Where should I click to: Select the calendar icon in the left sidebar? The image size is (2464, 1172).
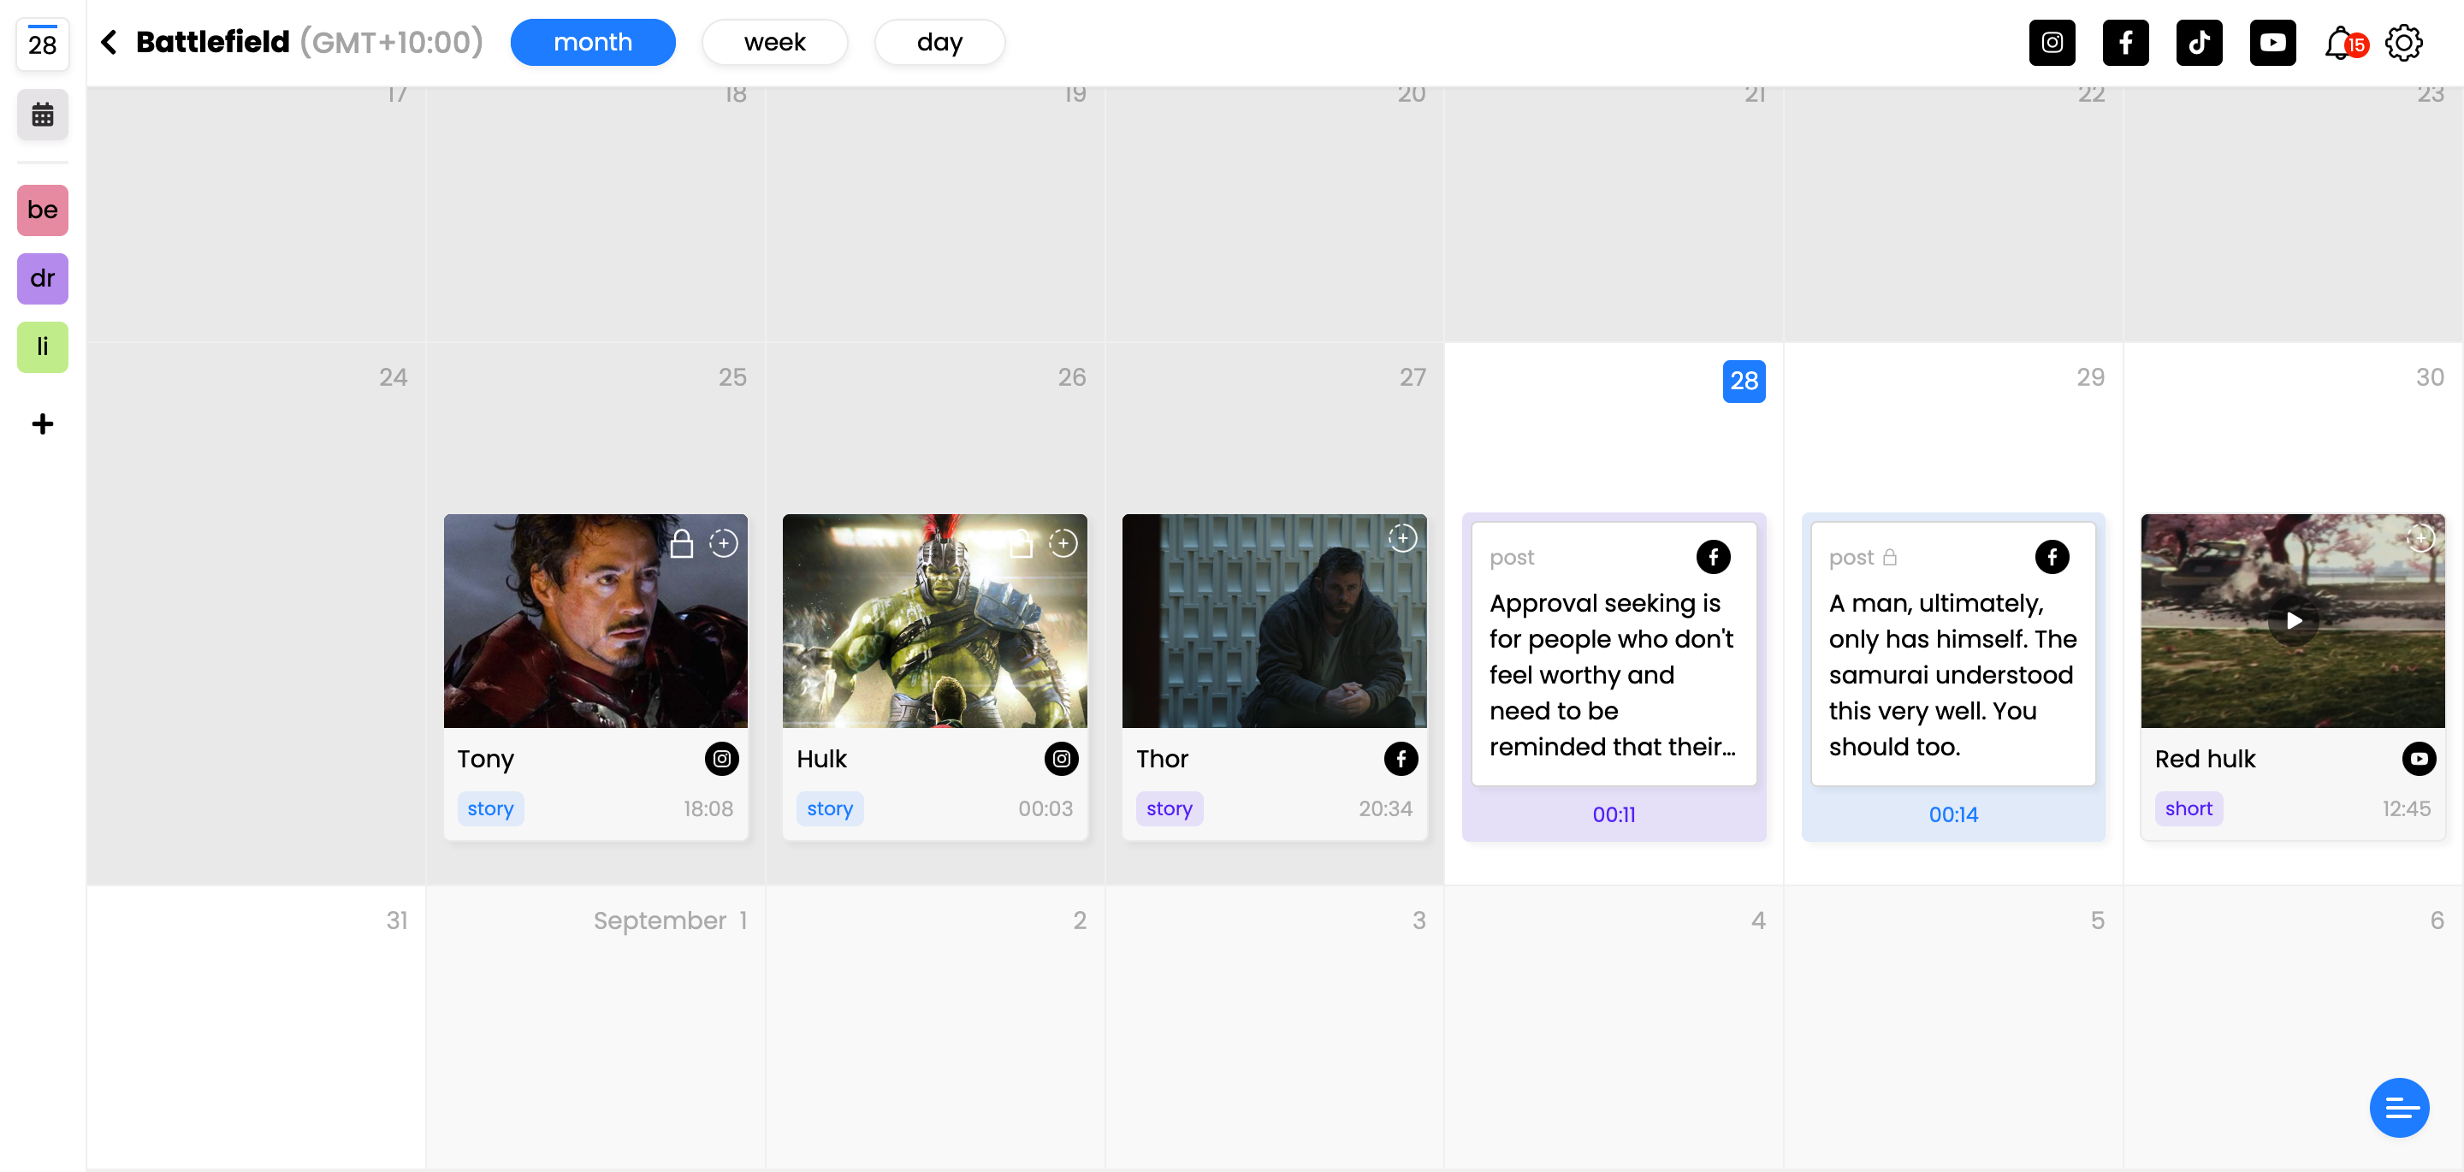42,115
